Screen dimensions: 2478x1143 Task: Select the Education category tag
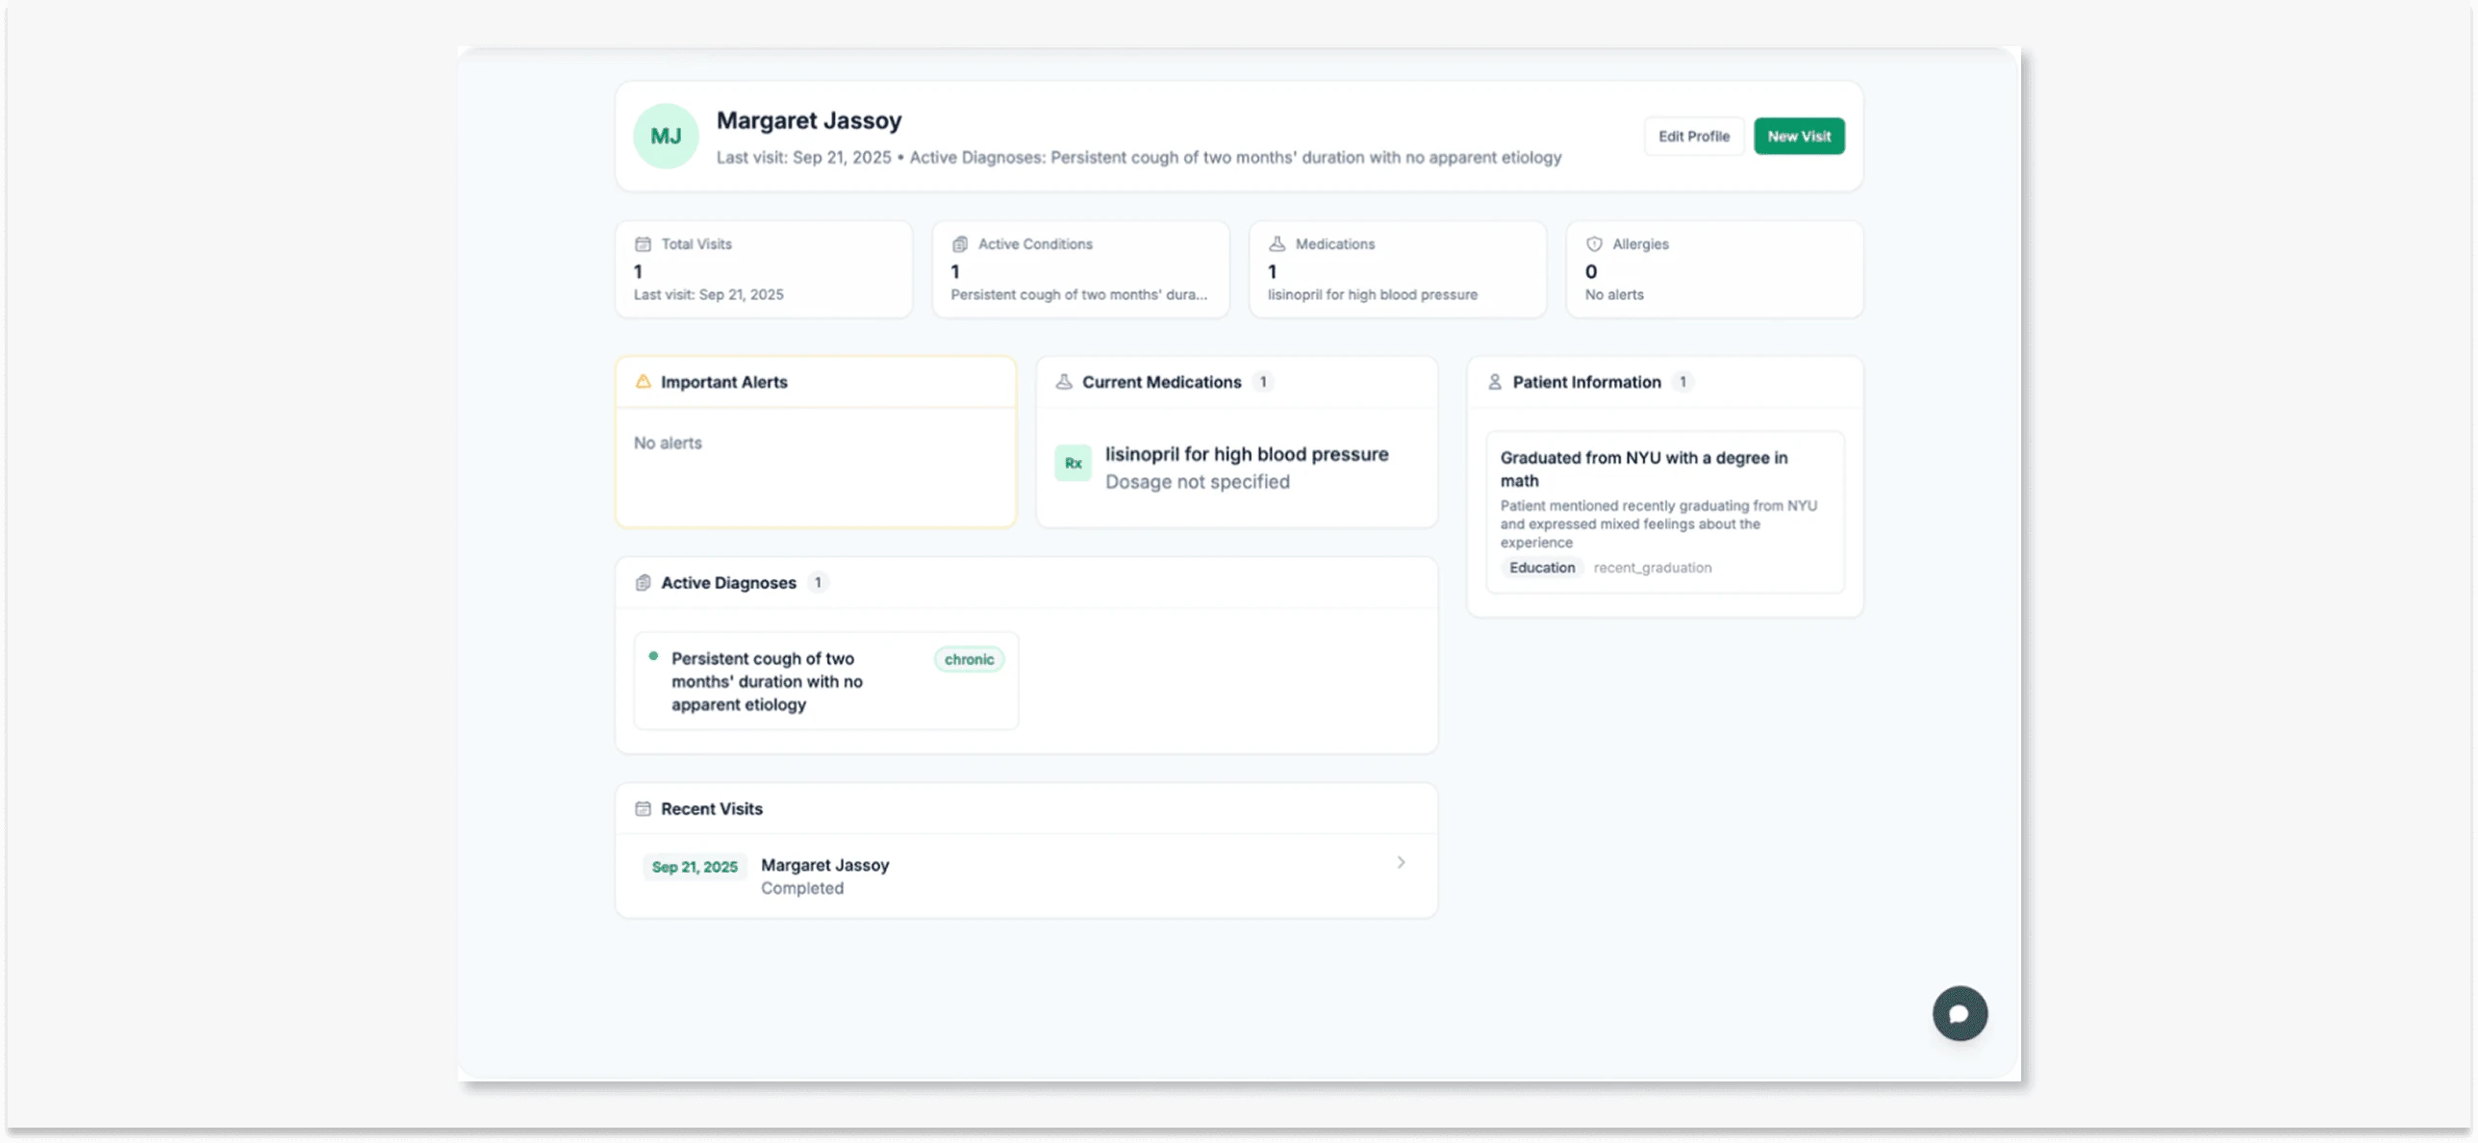point(1541,568)
